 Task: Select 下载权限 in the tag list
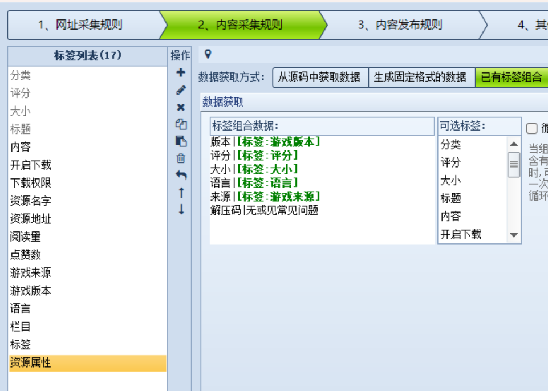(x=87, y=183)
